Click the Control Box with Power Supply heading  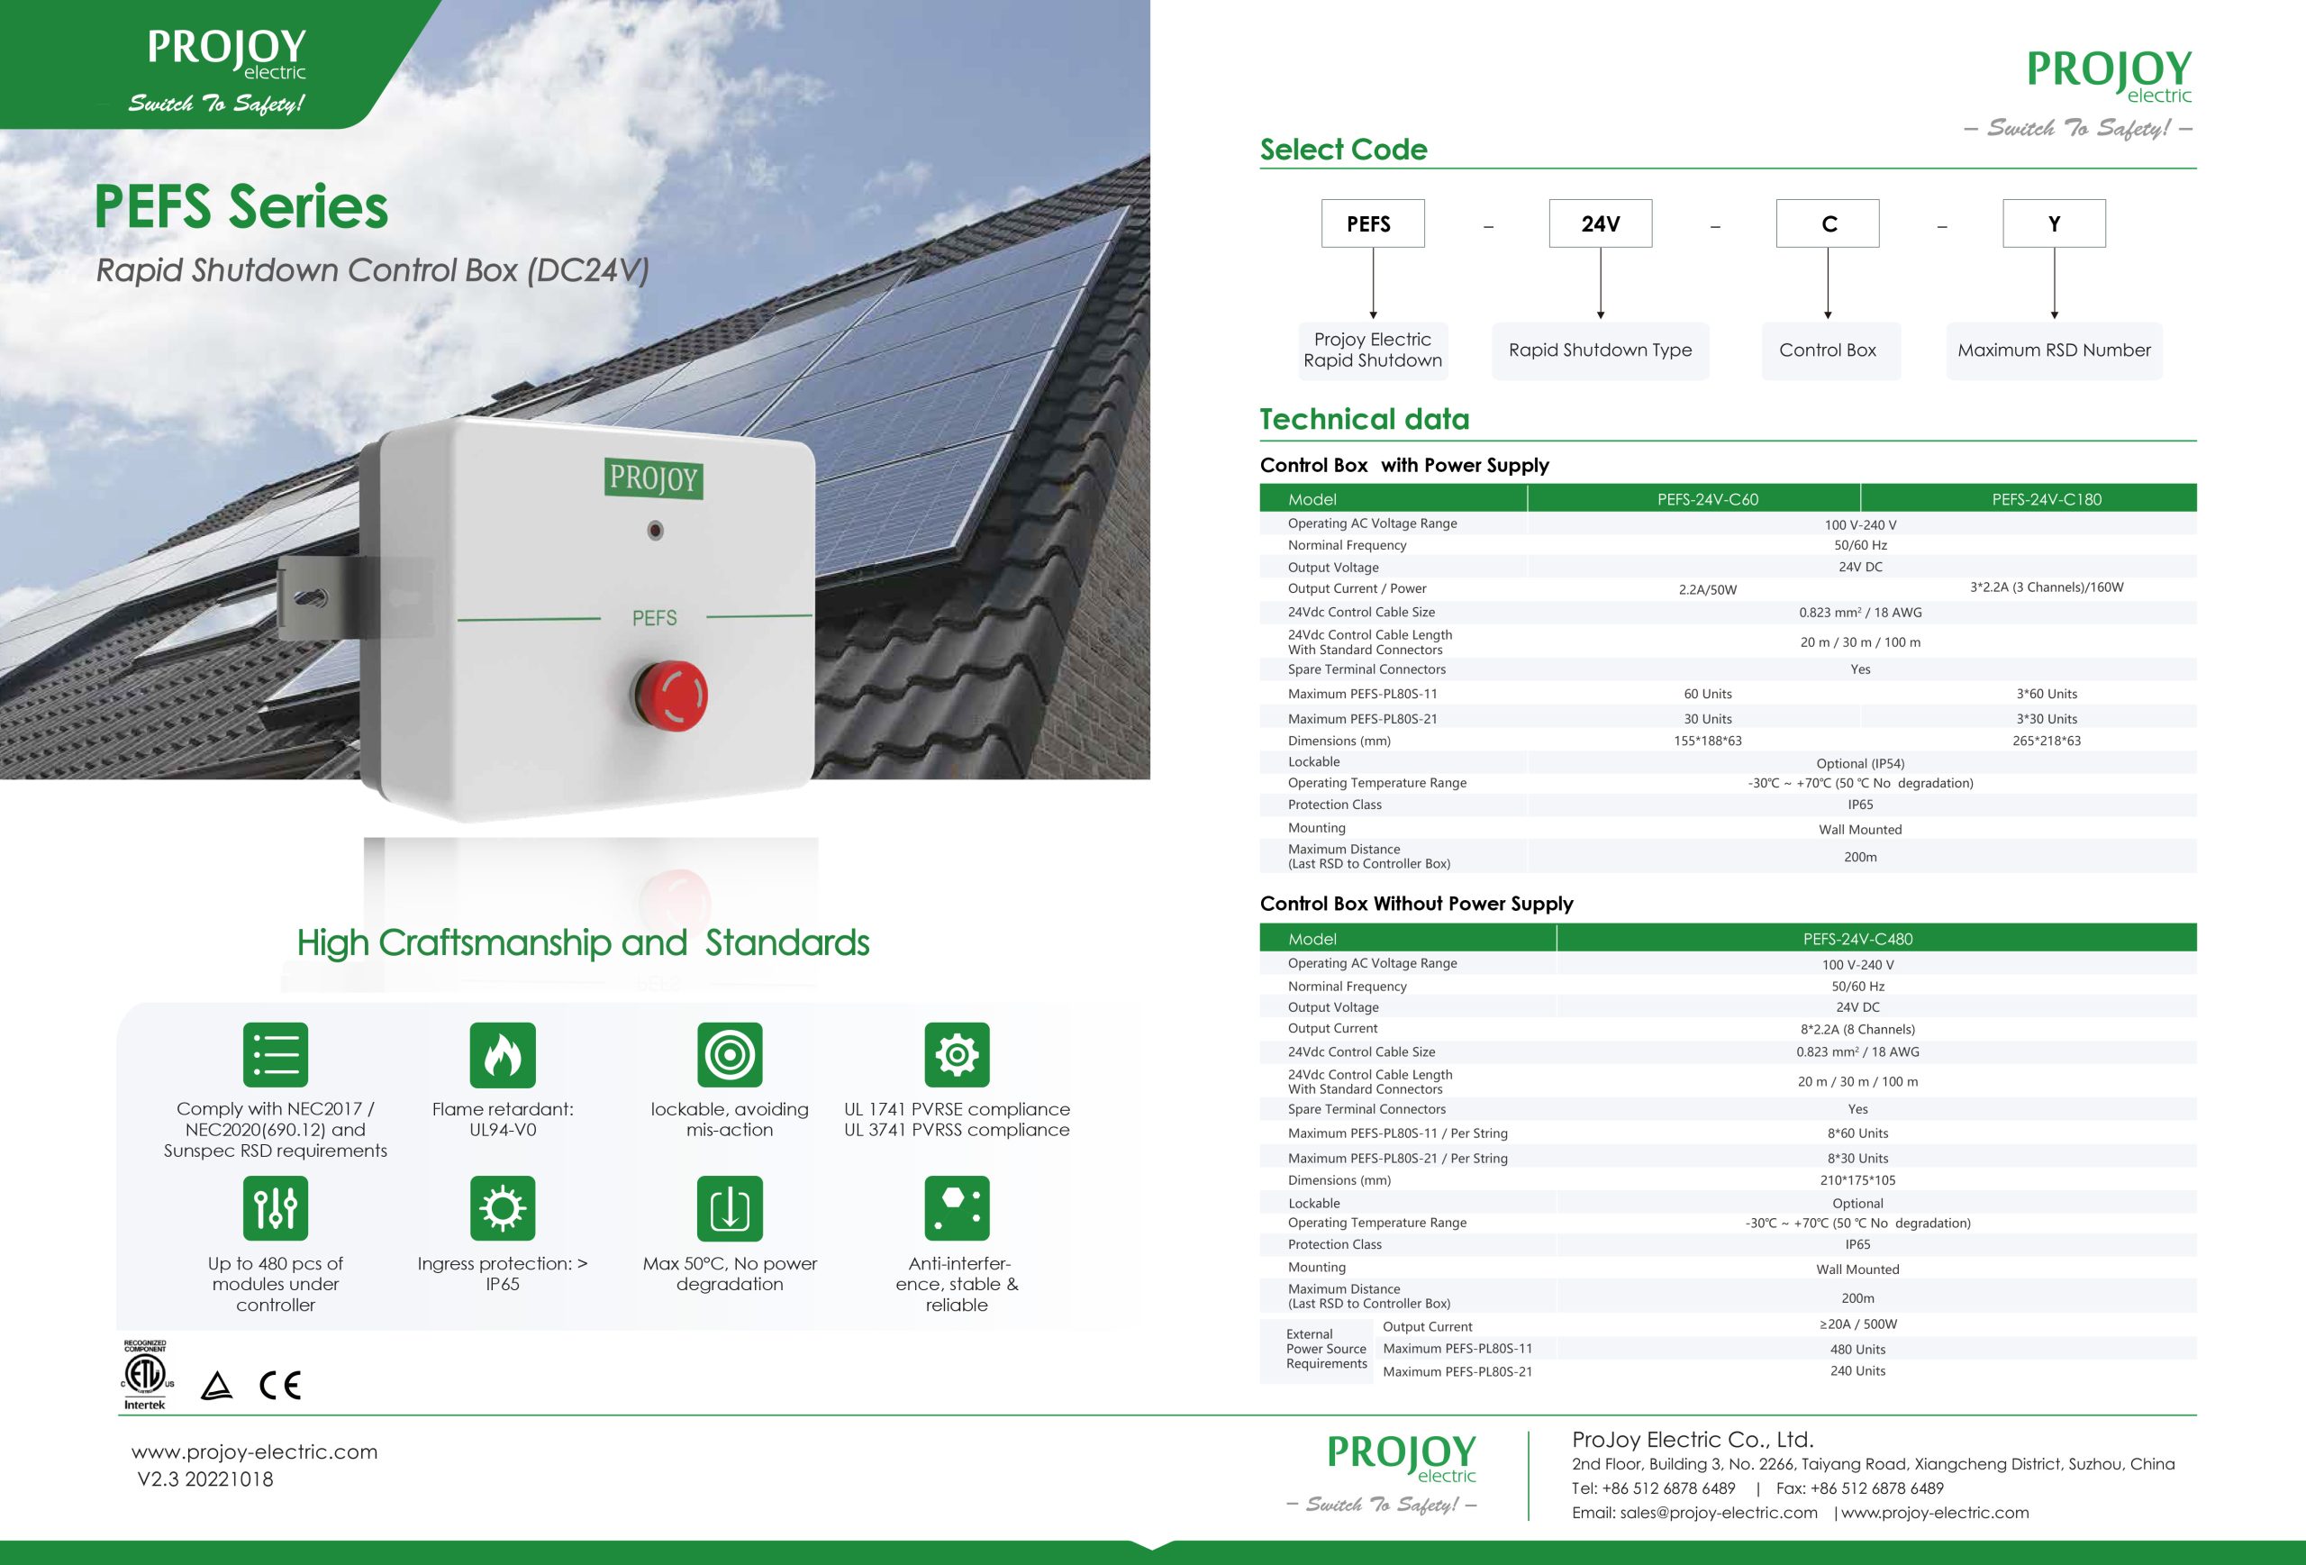pyautogui.click(x=1404, y=466)
